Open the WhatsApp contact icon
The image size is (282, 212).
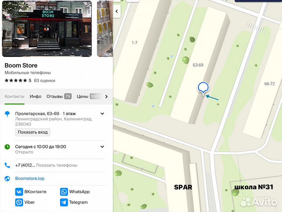tap(64, 192)
